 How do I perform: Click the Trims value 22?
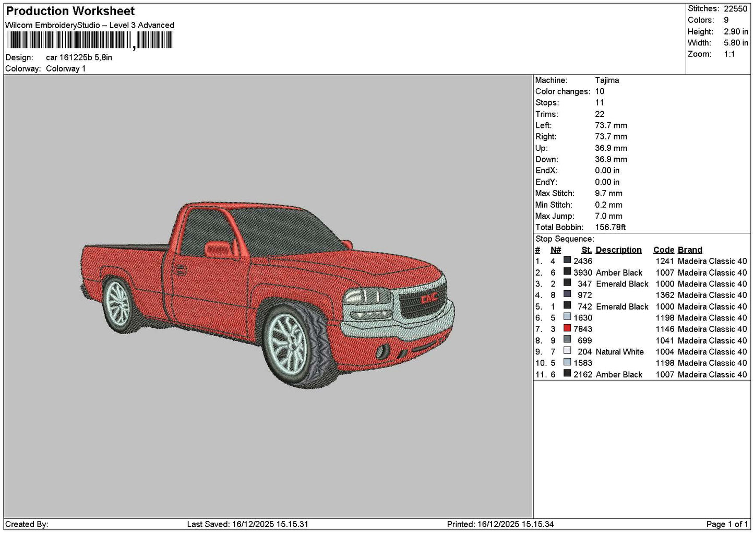click(x=600, y=114)
